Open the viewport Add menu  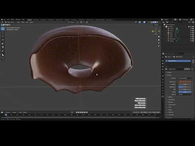tap(27, 22)
